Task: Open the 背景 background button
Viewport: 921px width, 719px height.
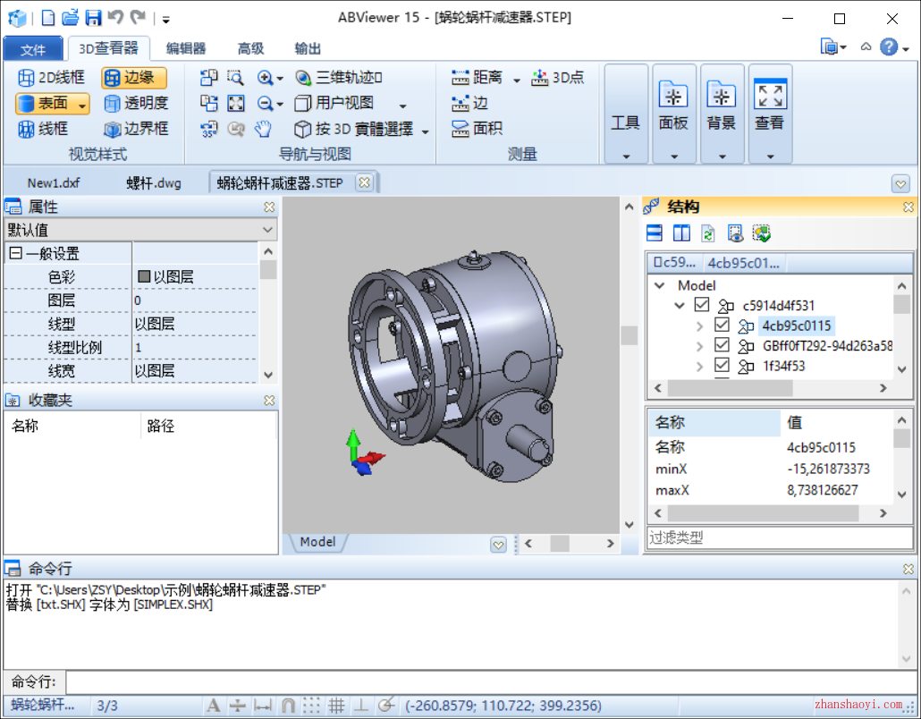Action: [722, 114]
